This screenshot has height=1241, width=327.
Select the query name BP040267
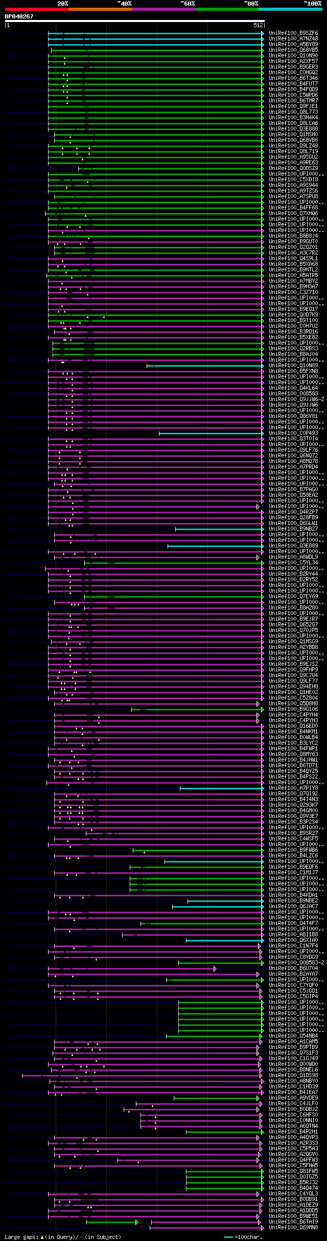pos(19,16)
